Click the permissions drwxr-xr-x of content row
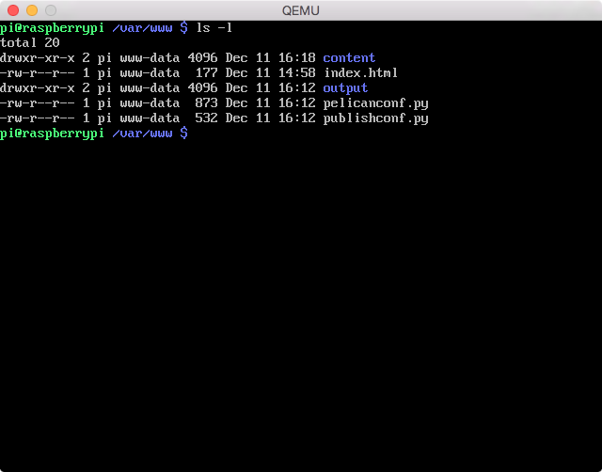Viewport: 602px width, 472px height. tap(38, 58)
